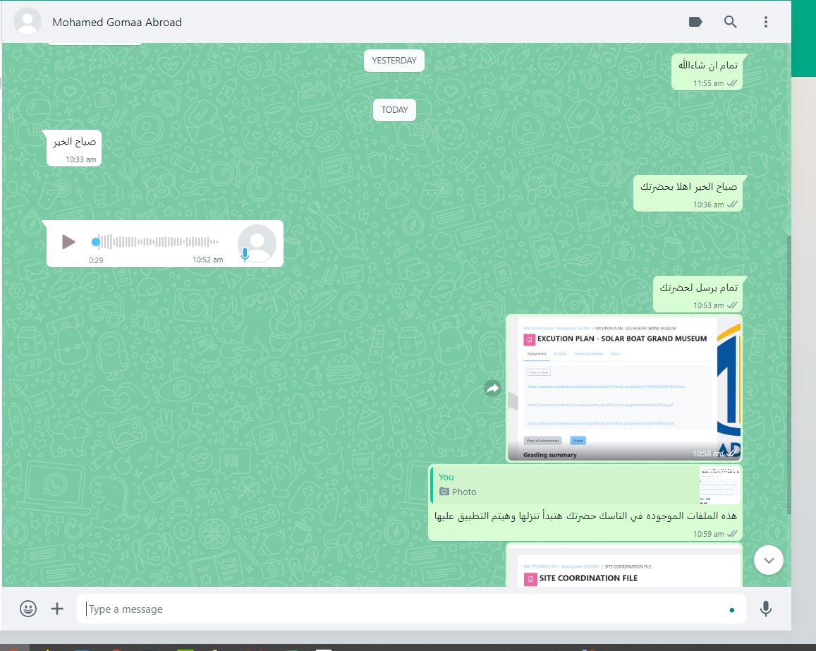Open the three-dot chat menu

coord(765,22)
